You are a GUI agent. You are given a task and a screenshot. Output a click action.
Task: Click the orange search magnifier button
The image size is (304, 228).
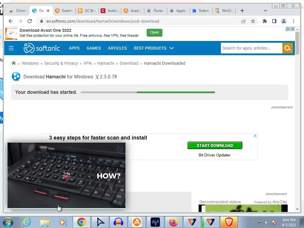[287, 48]
